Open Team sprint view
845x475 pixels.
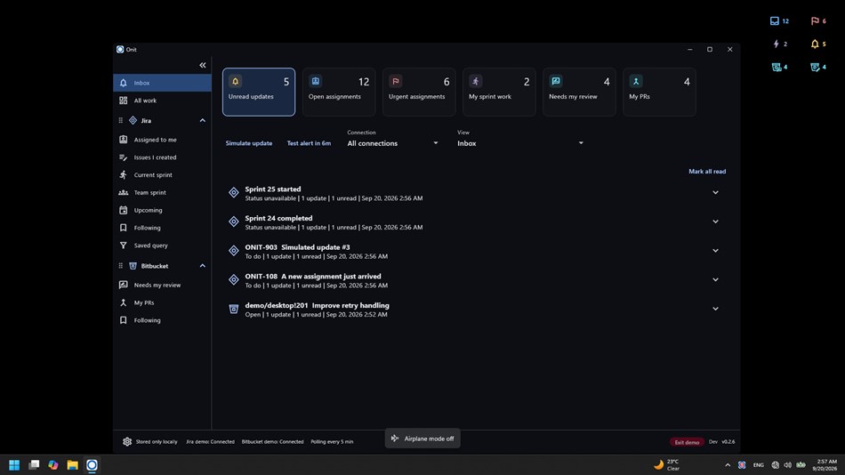pos(162,192)
